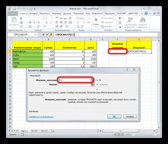Open the number format dropdown (Общий)
168x144 pixels.
coord(89,18)
